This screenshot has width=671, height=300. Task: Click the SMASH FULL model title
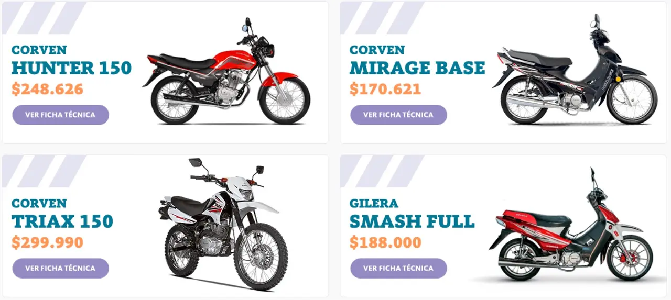[x=412, y=221]
